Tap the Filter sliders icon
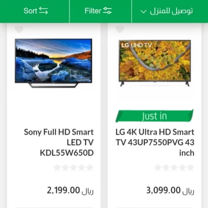Screen dimensions: 208x208 pos(107,10)
